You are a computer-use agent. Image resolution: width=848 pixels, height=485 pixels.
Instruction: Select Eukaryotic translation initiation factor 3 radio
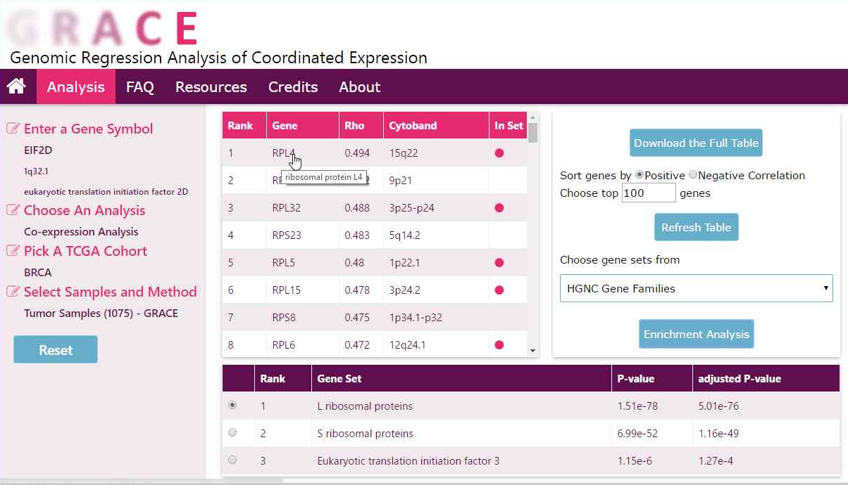click(x=232, y=460)
